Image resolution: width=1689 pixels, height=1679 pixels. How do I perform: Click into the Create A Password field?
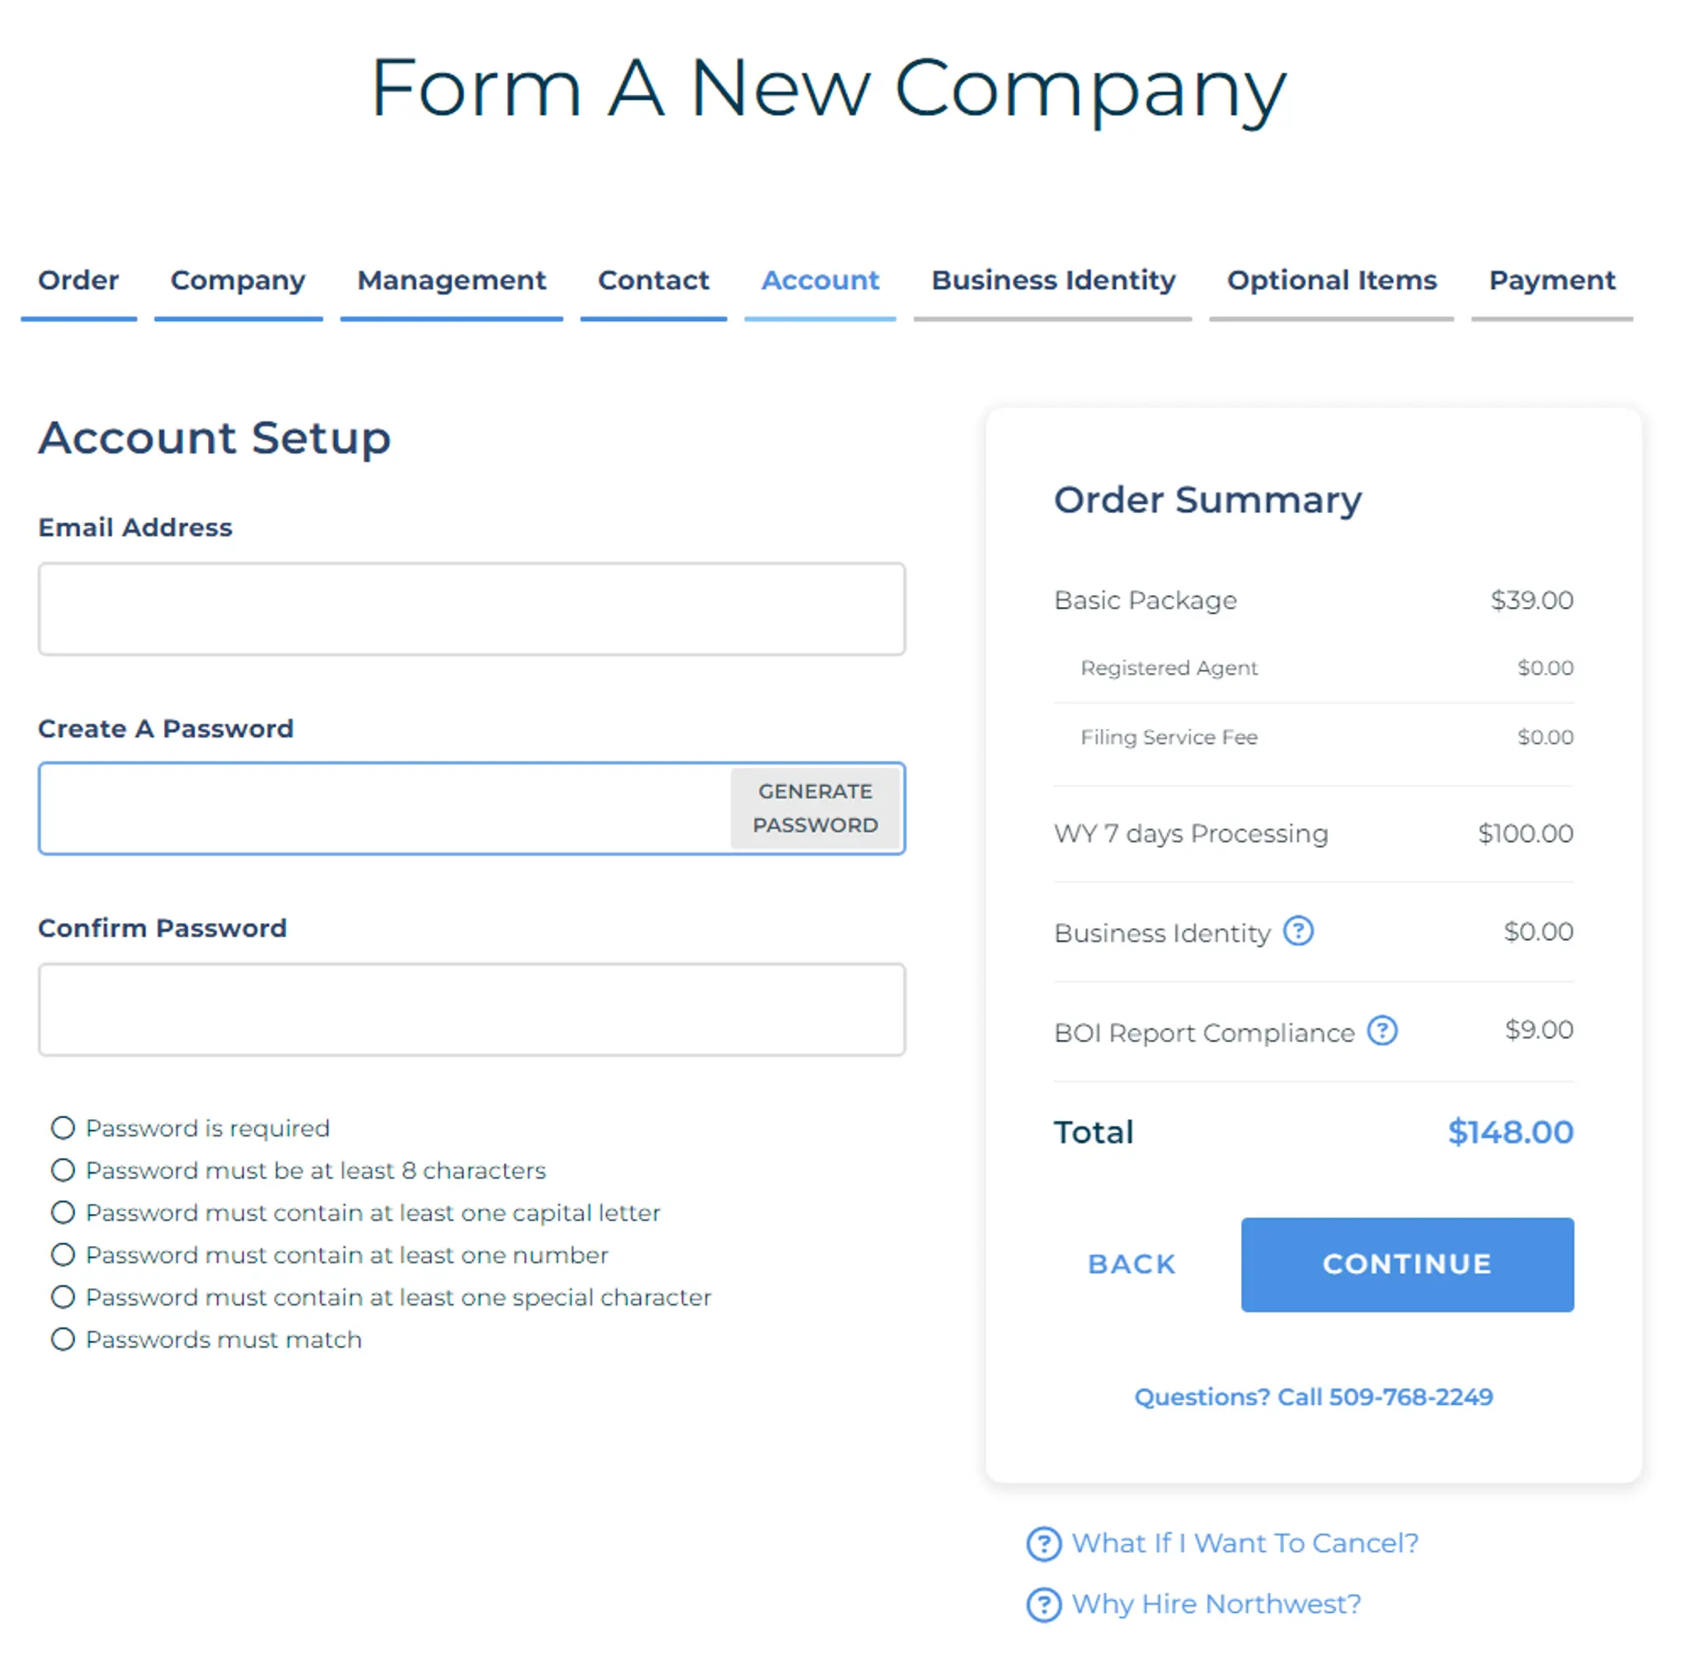click(x=384, y=807)
